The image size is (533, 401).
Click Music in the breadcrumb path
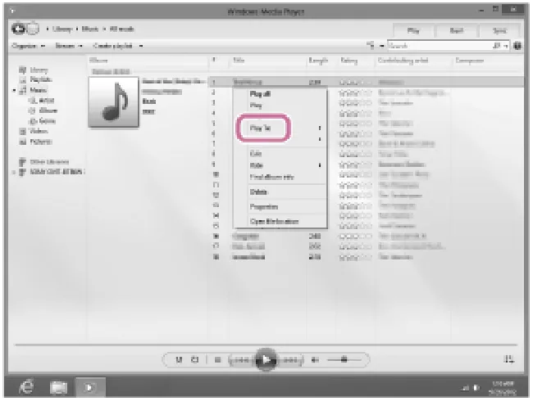point(90,29)
